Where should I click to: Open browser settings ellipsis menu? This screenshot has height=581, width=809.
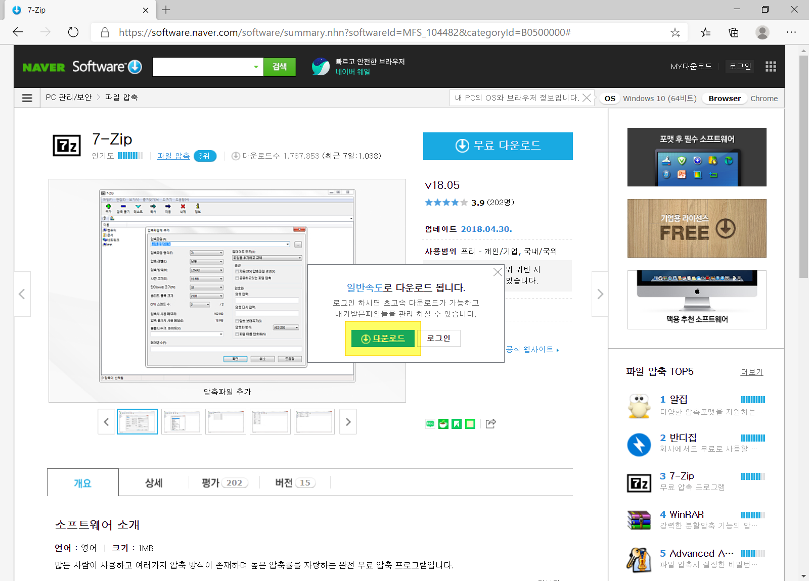tap(791, 32)
